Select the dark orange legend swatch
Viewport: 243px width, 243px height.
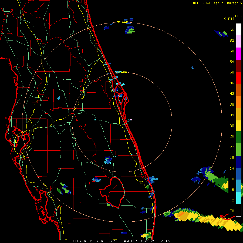point(238,90)
